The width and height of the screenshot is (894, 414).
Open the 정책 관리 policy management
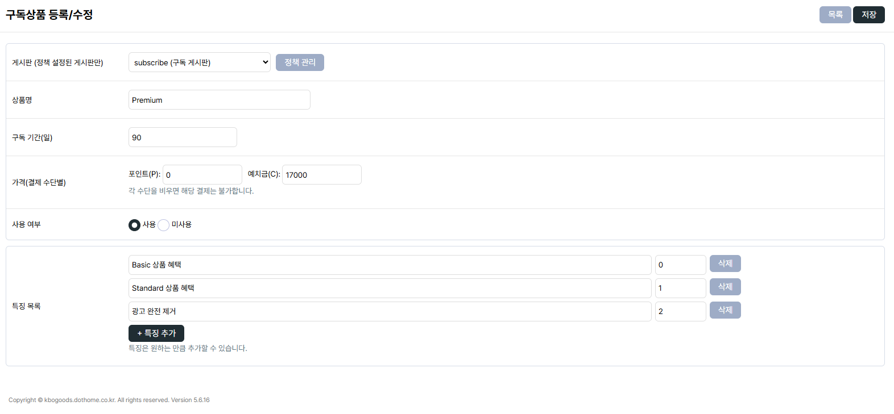click(x=300, y=62)
